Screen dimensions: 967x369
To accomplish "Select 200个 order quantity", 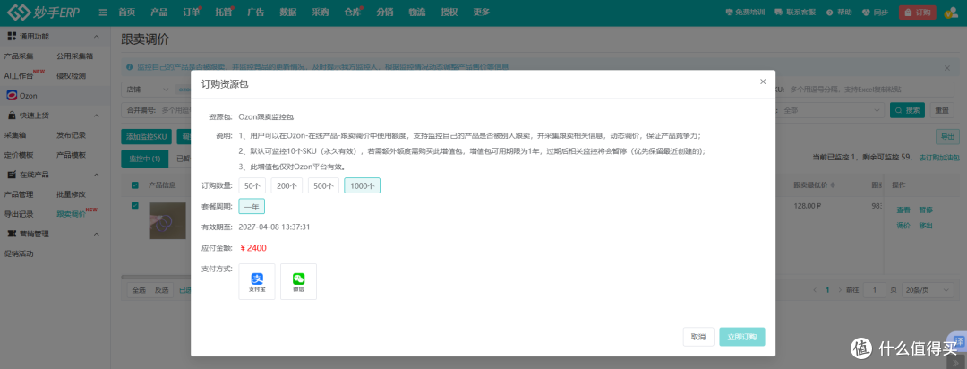I will point(287,185).
